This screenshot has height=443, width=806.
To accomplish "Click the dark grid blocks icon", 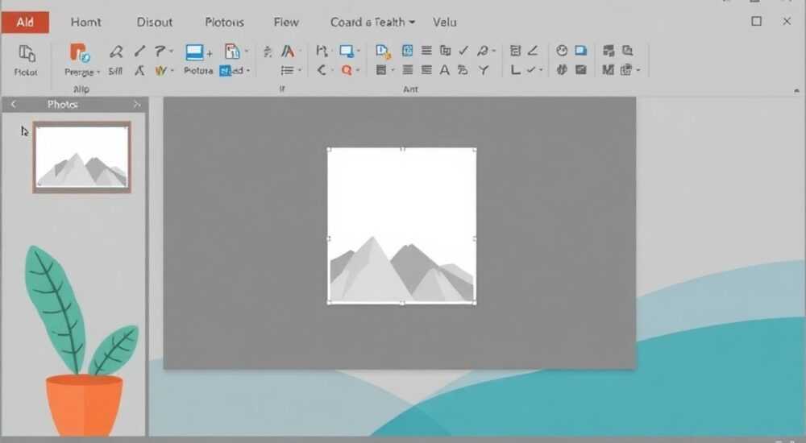I will [x=609, y=51].
